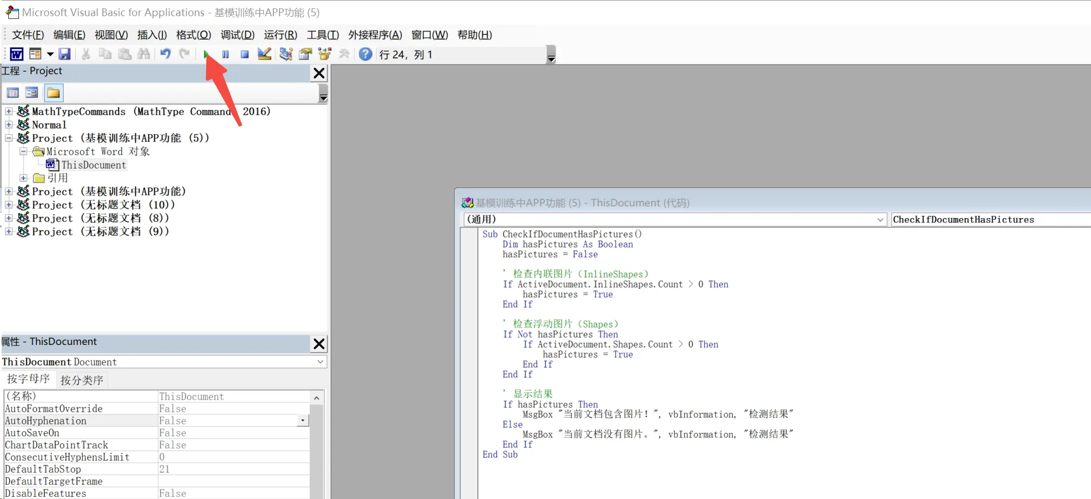
Task: Close the Properties panel
Action: click(319, 344)
